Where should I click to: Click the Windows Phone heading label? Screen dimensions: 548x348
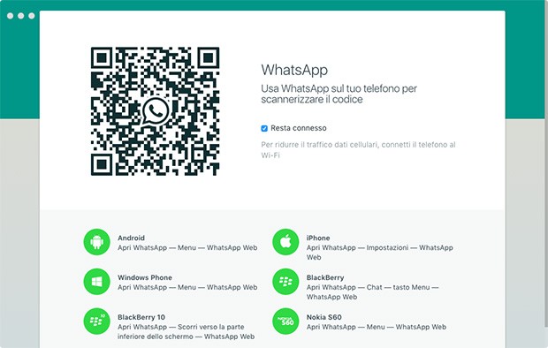(x=145, y=277)
